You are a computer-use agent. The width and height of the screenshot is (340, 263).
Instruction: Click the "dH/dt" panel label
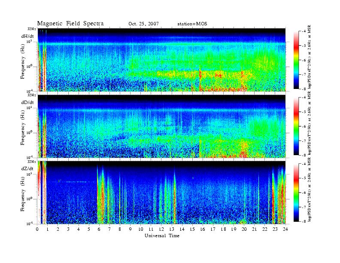[x=27, y=36]
